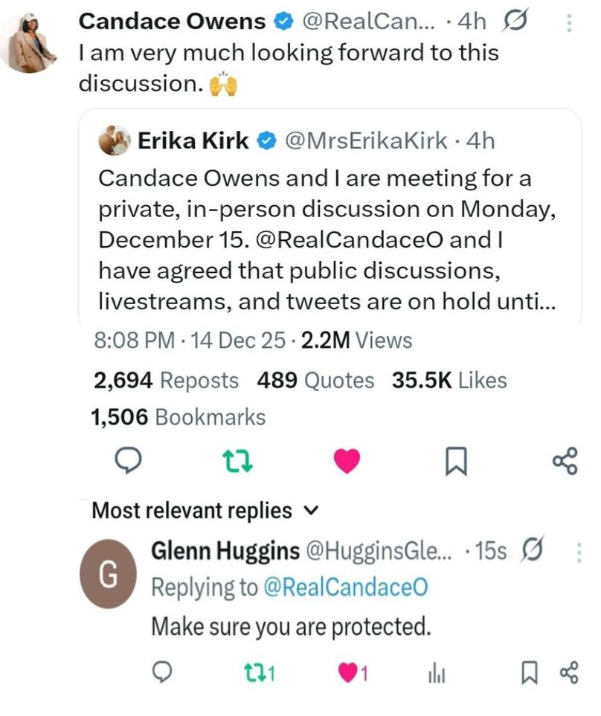This screenshot has width=601, height=716.
Task: Unlike the main post via pink heart
Action: pos(347,462)
